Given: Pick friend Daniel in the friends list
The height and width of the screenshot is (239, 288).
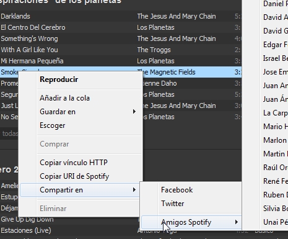Looking at the screenshot, I should [x=276, y=4].
